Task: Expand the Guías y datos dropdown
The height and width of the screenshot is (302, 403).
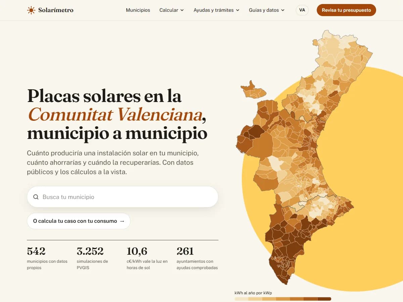Action: tap(267, 10)
